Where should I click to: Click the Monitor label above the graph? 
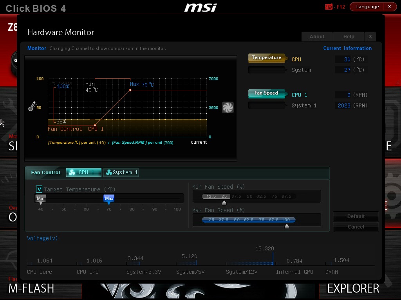coord(36,48)
